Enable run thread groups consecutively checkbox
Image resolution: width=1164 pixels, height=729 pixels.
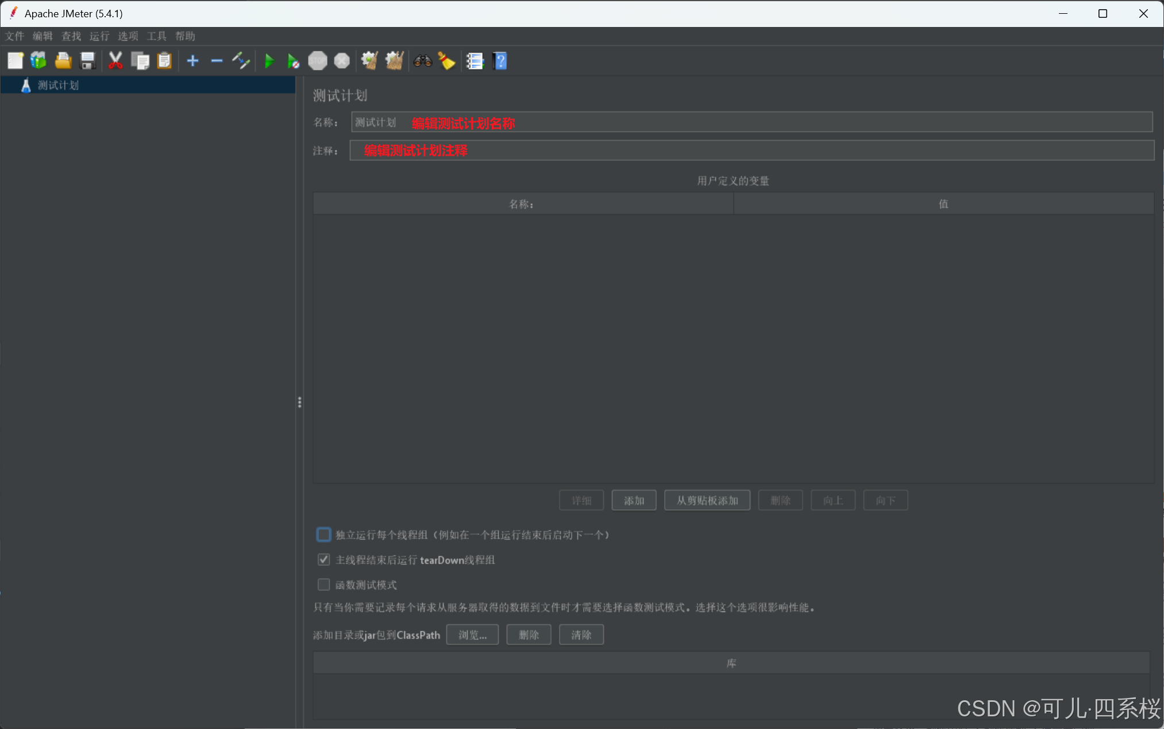tap(324, 535)
